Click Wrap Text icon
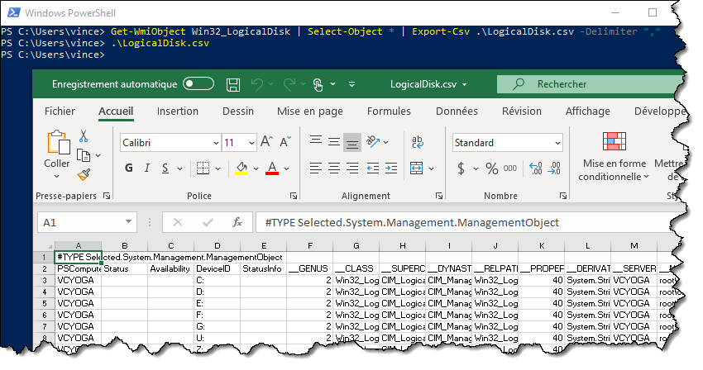 point(418,142)
